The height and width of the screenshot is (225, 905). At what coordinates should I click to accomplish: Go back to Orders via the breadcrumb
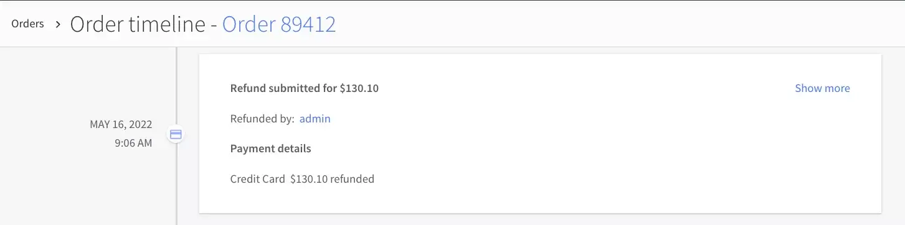click(28, 24)
